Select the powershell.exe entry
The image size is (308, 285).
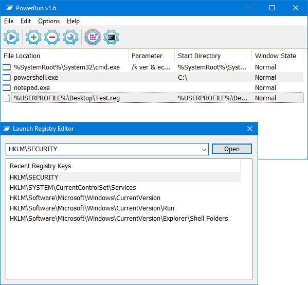(x=36, y=78)
